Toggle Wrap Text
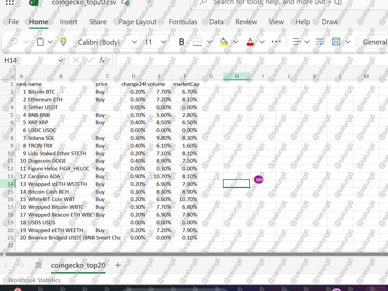Viewport: 388px width, 291px height. click(x=320, y=42)
